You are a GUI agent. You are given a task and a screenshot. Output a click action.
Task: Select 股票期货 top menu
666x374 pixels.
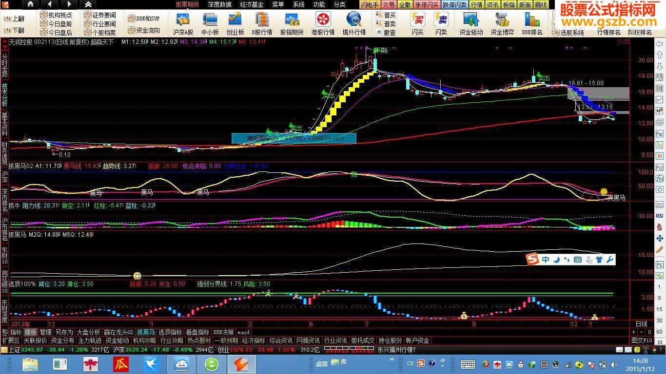pos(188,4)
